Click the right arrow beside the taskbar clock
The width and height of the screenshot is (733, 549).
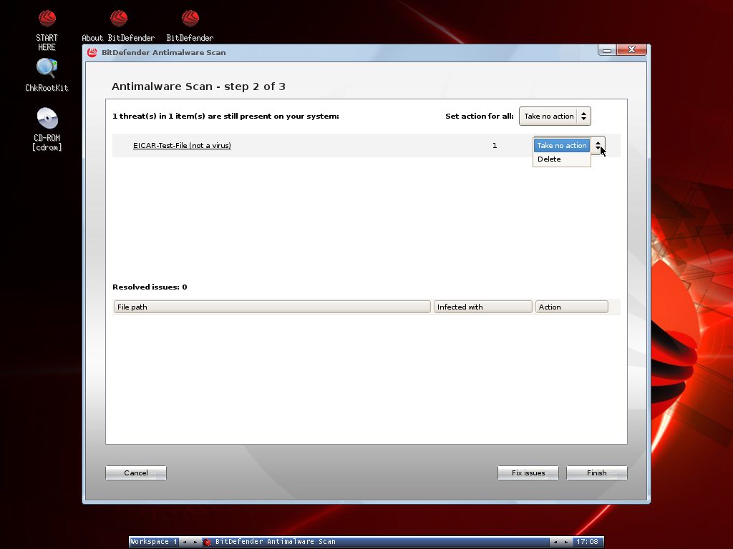565,542
